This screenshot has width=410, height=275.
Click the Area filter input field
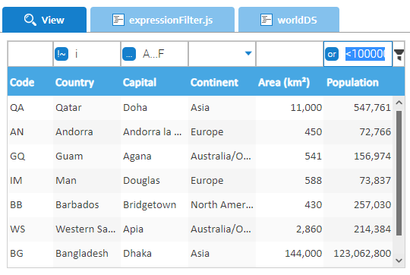290,54
